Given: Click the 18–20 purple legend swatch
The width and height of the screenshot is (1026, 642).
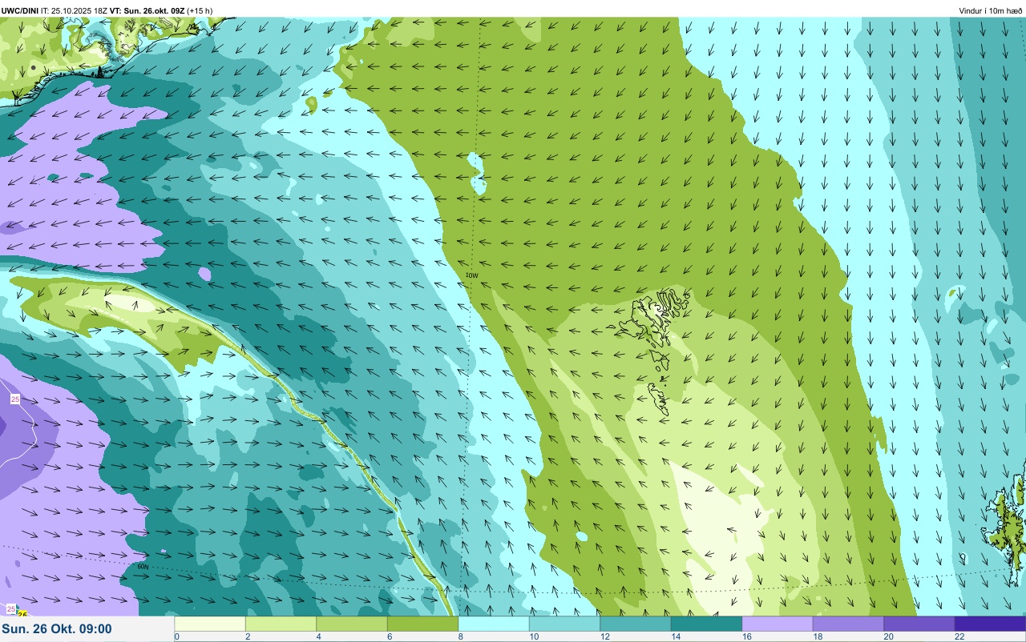Looking at the screenshot, I should [x=848, y=624].
